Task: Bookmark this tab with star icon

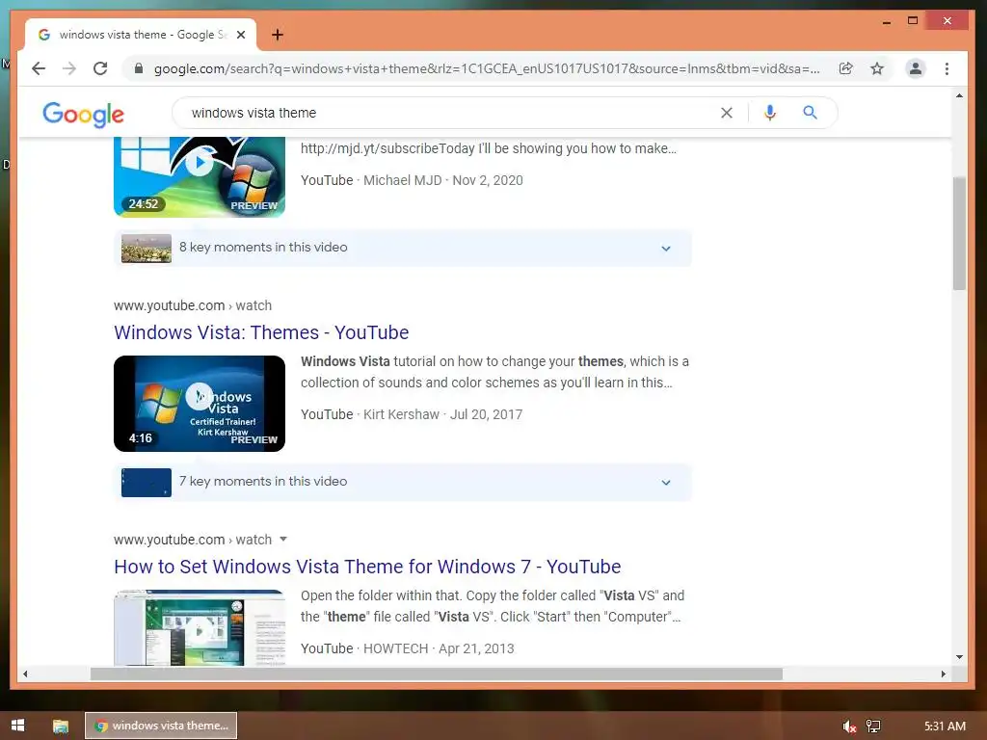Action: point(877,68)
